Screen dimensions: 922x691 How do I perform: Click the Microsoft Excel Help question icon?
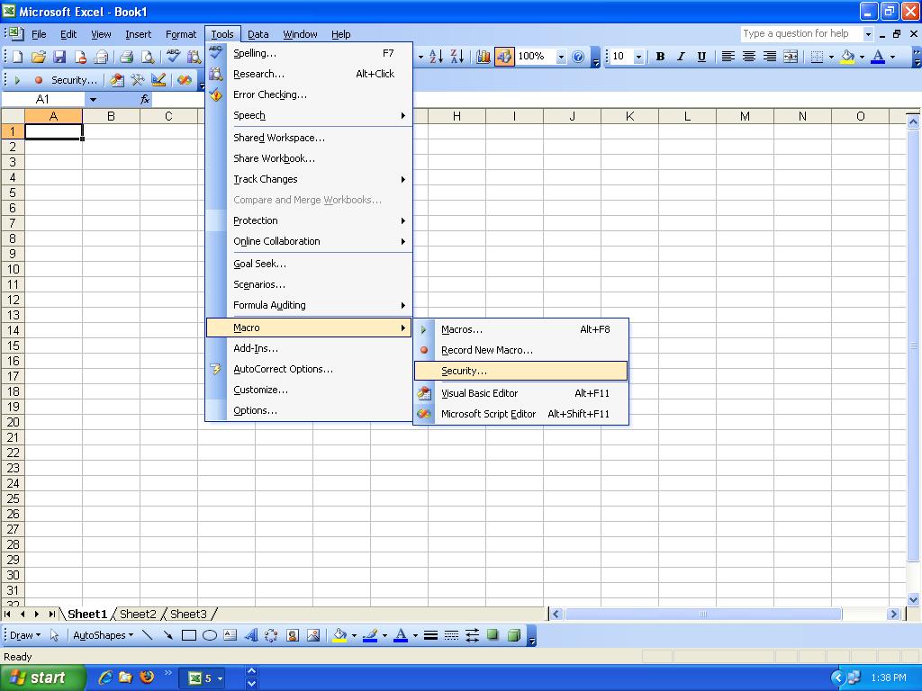(578, 57)
